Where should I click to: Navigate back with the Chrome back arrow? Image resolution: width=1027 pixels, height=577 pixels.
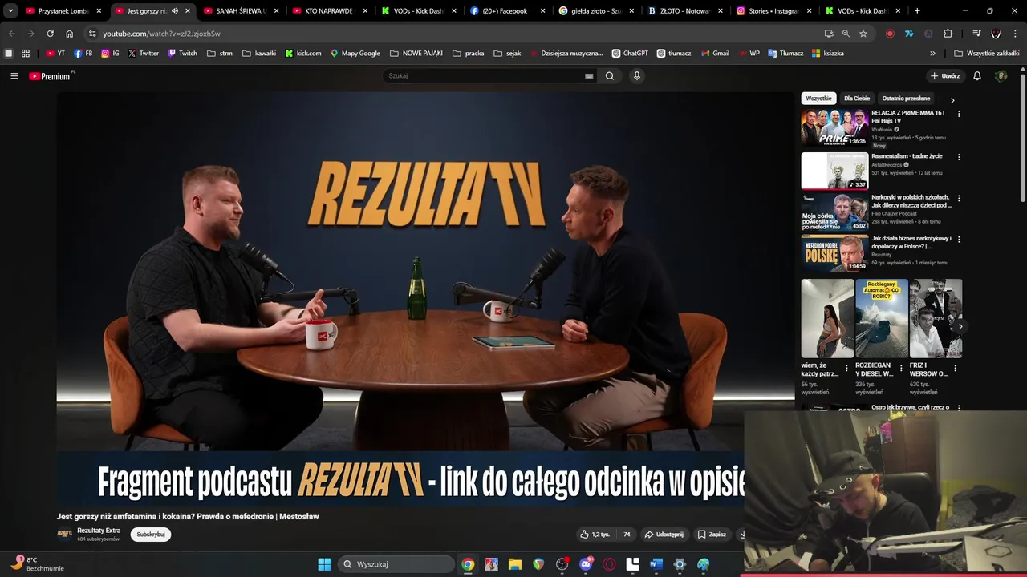(11, 34)
